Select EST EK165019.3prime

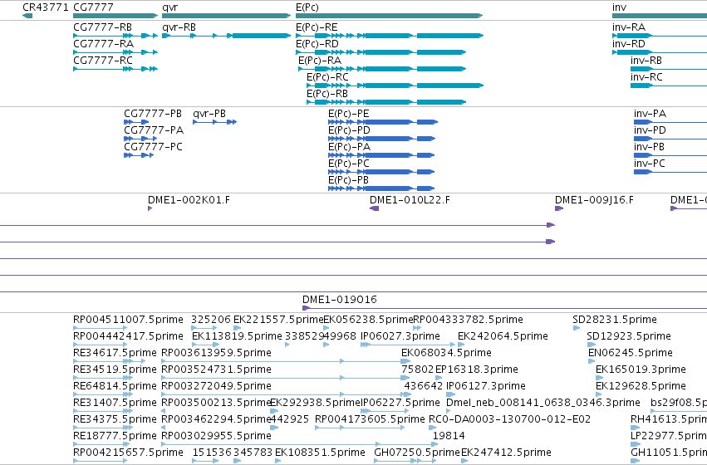[x=599, y=378]
